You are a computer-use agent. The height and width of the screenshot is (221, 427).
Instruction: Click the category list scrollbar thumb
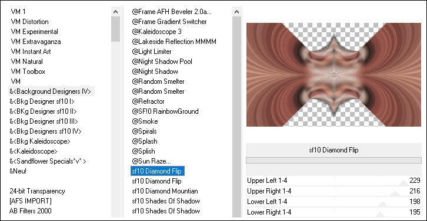coord(115,29)
